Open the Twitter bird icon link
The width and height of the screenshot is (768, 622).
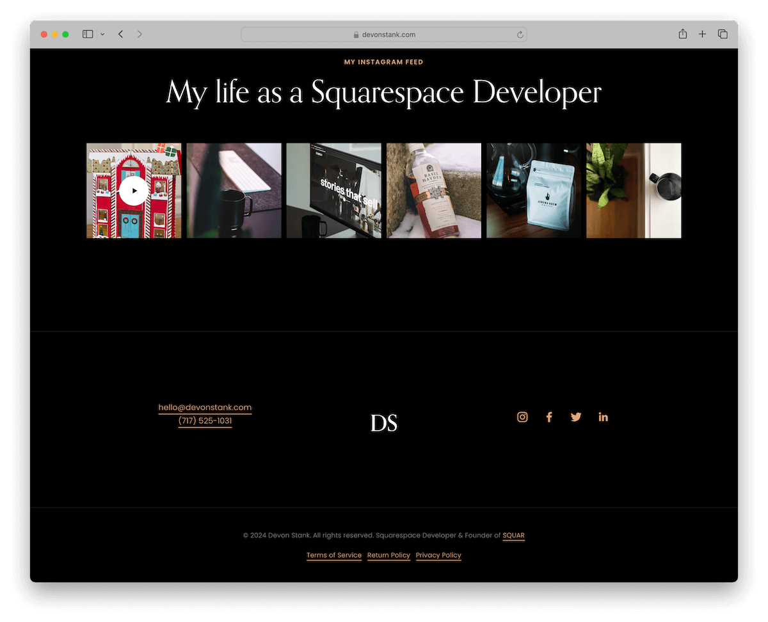tap(576, 417)
